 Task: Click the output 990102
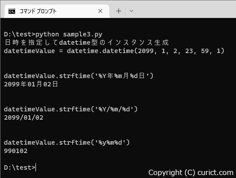point(16,151)
